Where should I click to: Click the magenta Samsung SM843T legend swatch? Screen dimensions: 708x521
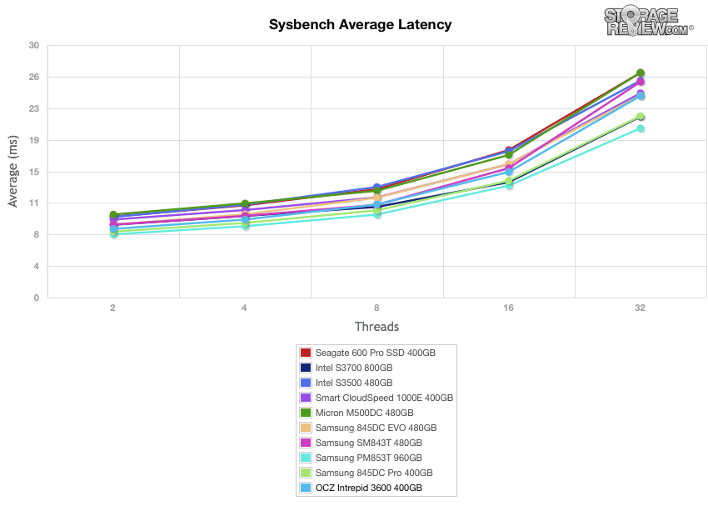(x=306, y=443)
